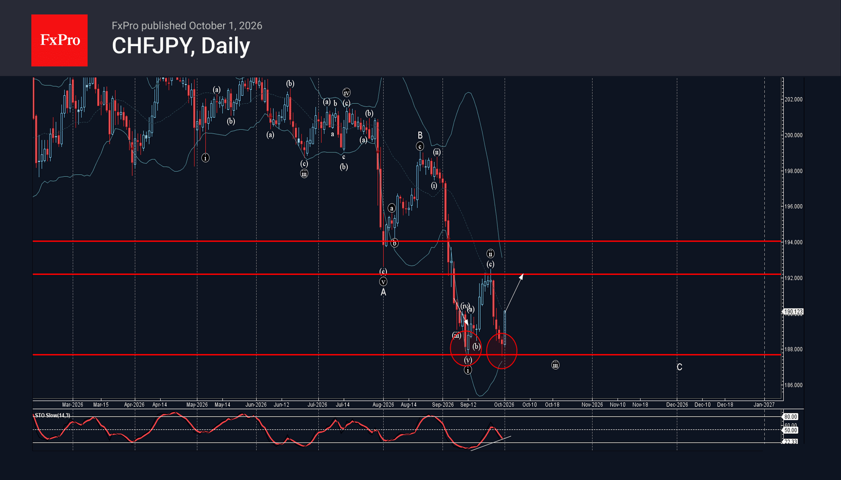Image resolution: width=841 pixels, height=480 pixels.
Task: Click the 196.000 price axis label
Action: (793, 206)
